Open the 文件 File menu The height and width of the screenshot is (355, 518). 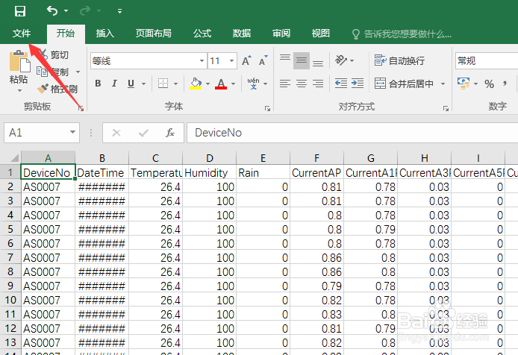point(22,34)
